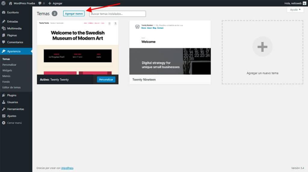The height and width of the screenshot is (172, 308).
Task: Click the Comentarios speech bubble icon
Action: 4,42
